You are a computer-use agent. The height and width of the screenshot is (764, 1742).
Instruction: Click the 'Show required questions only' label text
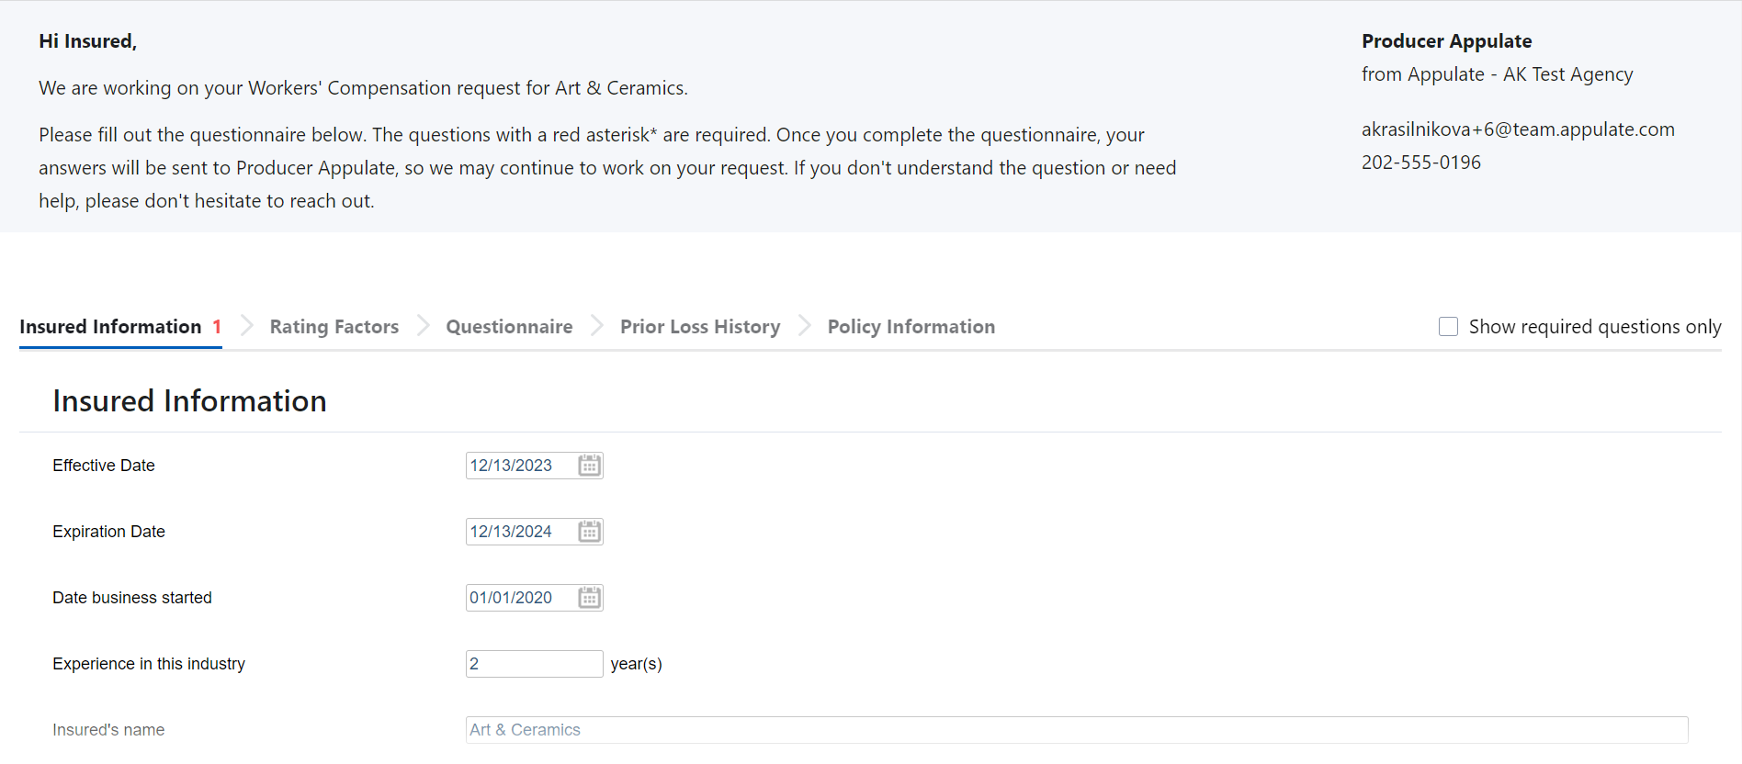point(1594,327)
